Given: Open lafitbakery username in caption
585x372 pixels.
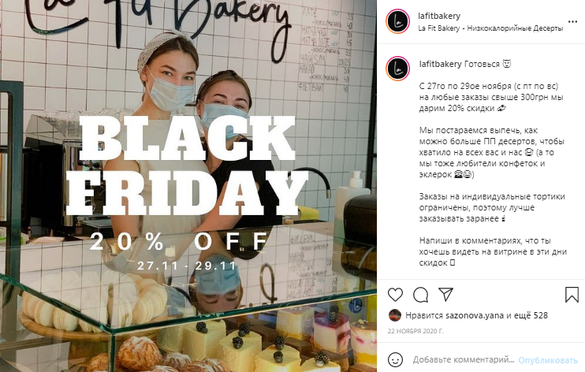Looking at the screenshot, I should click(440, 64).
